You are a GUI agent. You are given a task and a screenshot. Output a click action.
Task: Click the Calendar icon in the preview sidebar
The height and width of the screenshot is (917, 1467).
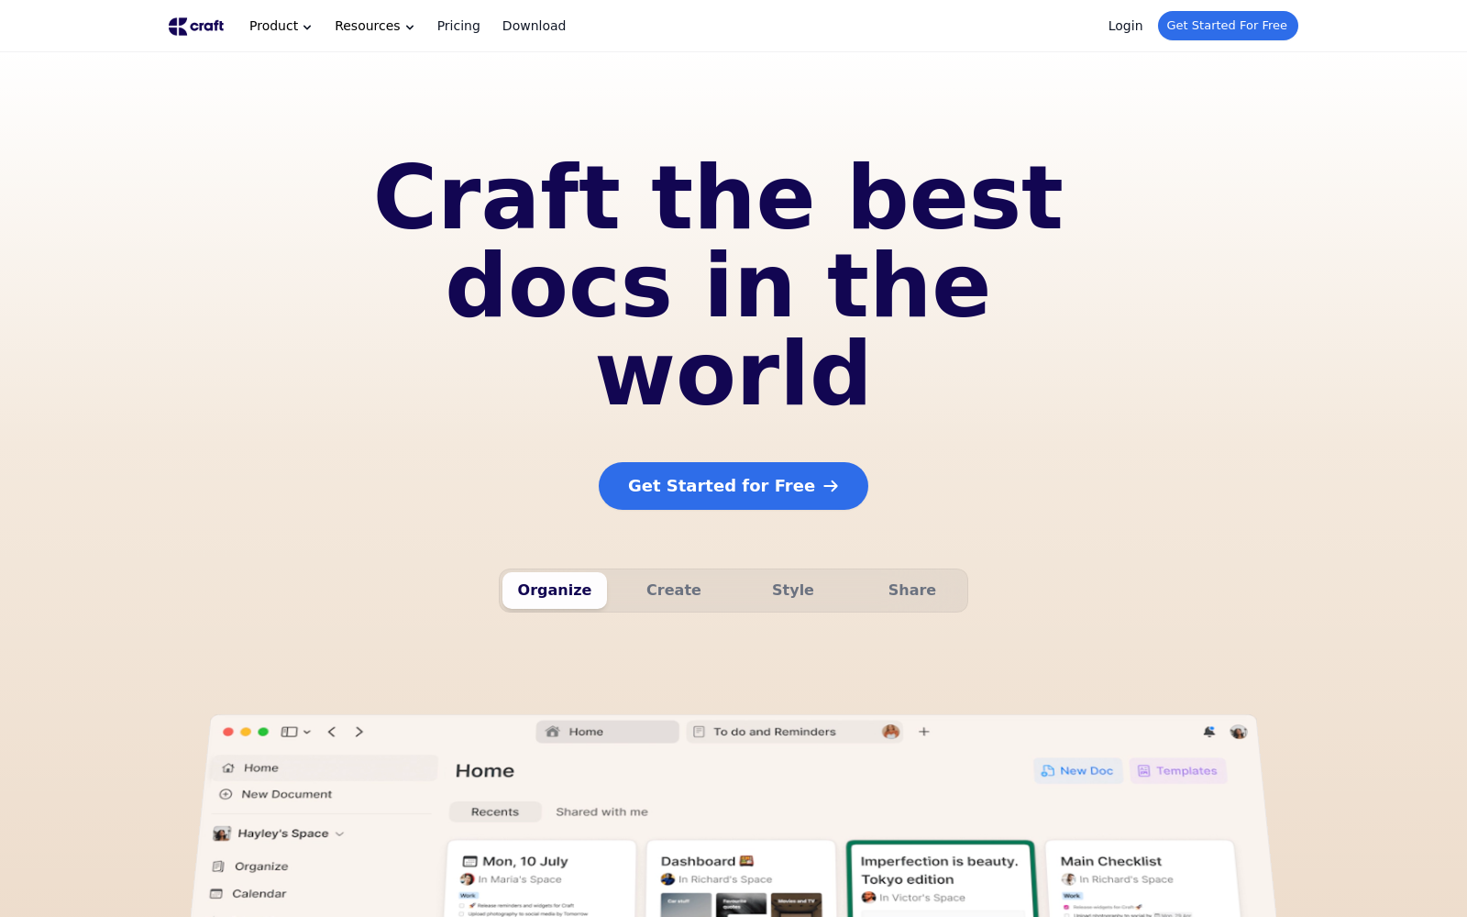(216, 894)
